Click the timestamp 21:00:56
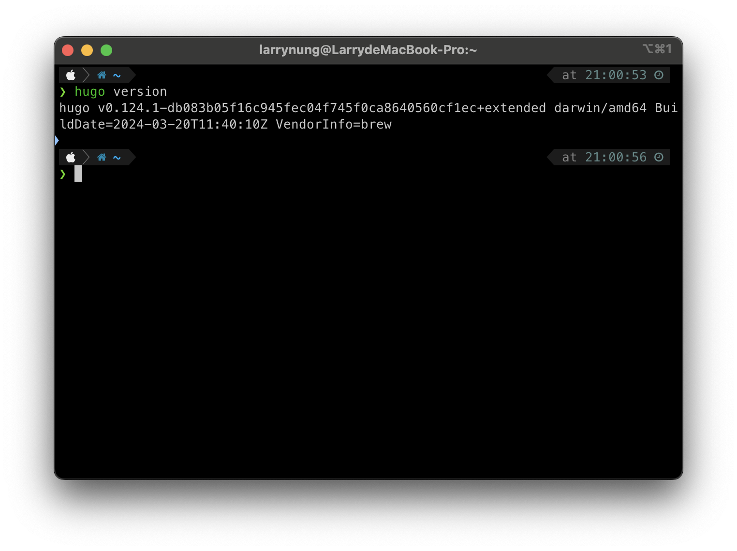The height and width of the screenshot is (551, 737). coord(616,157)
